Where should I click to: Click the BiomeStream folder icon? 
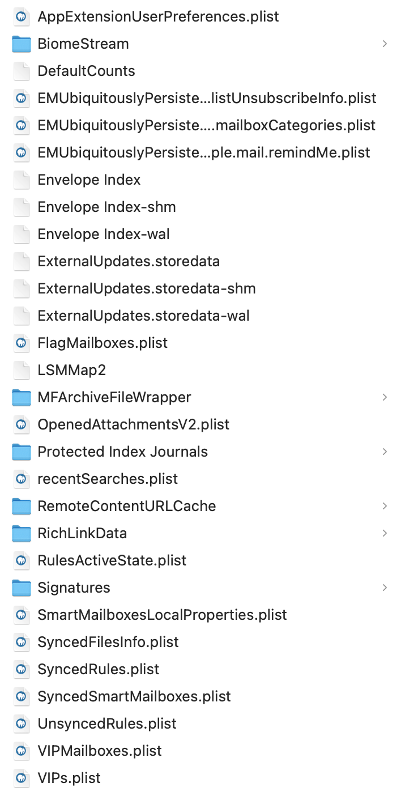22,44
